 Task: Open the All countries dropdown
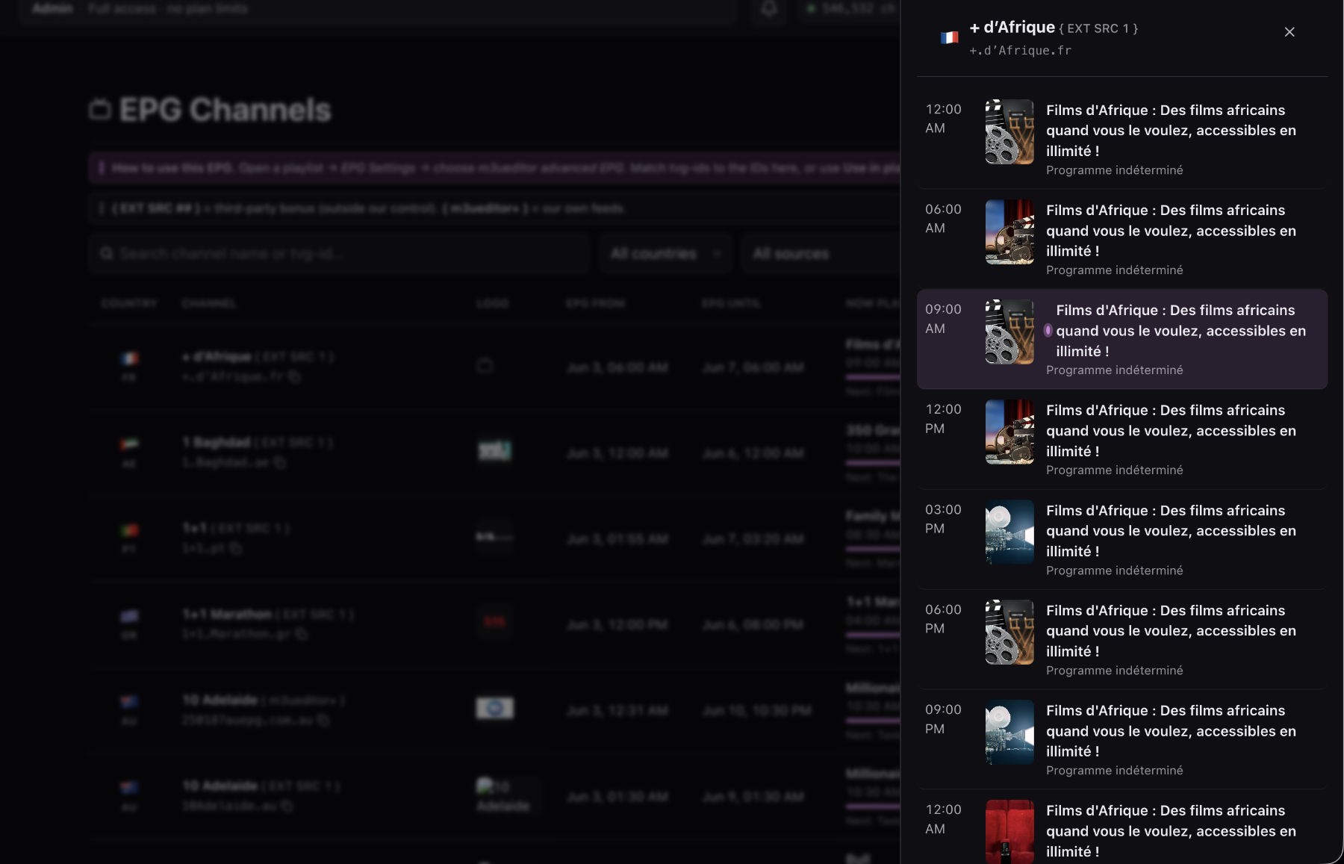pyautogui.click(x=665, y=254)
